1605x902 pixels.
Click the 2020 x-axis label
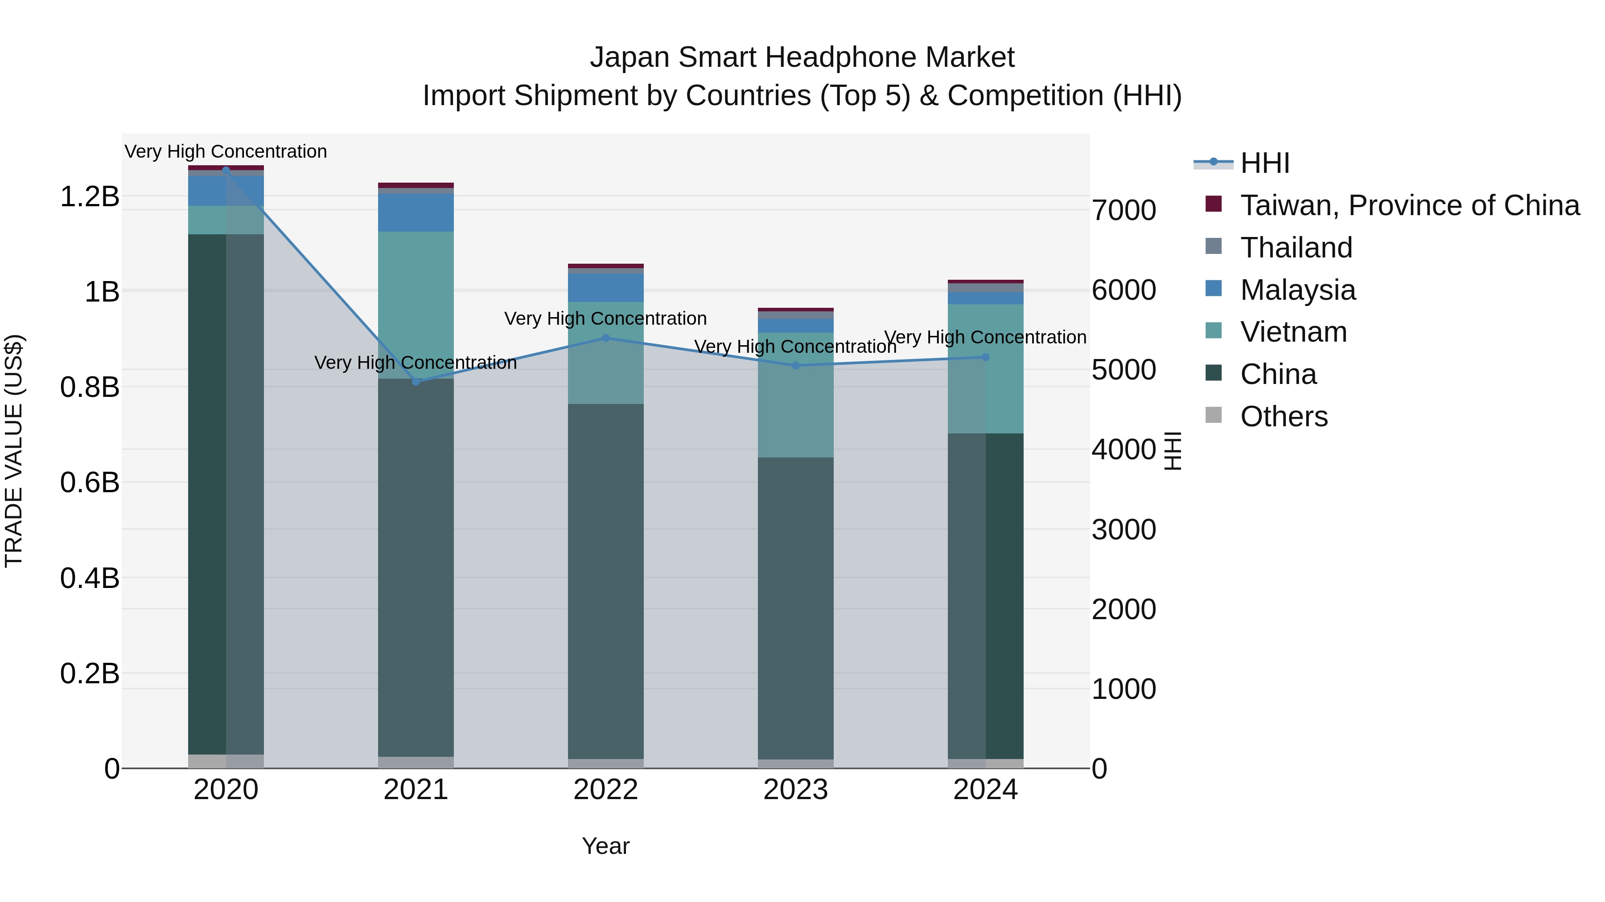tap(226, 790)
